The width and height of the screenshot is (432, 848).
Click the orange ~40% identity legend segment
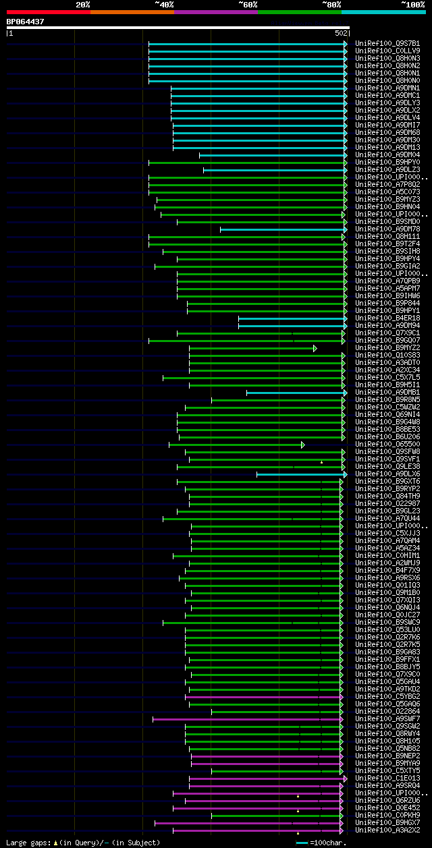click(132, 12)
